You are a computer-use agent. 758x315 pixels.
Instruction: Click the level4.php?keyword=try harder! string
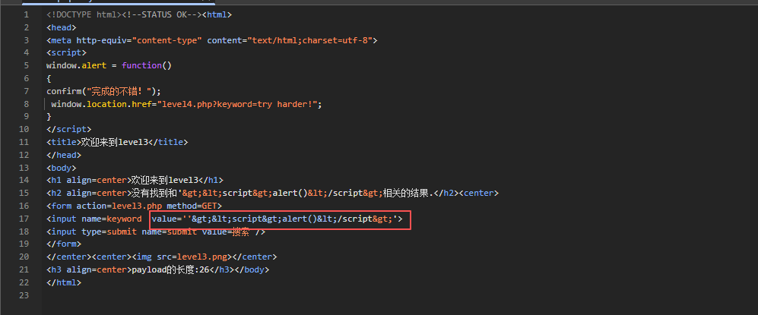(237, 104)
